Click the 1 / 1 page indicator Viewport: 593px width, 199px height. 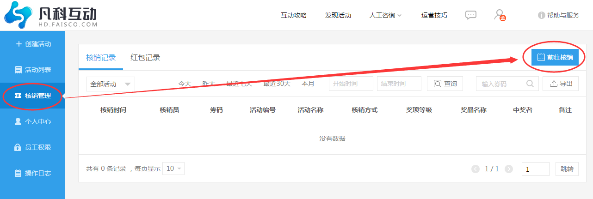(x=492, y=169)
